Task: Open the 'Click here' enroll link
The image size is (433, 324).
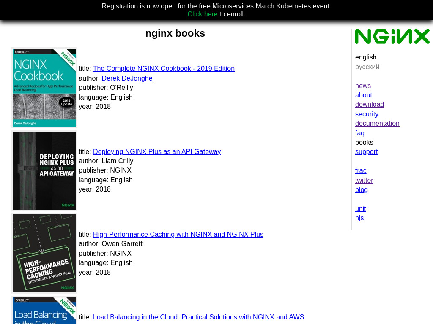Action: (x=203, y=14)
